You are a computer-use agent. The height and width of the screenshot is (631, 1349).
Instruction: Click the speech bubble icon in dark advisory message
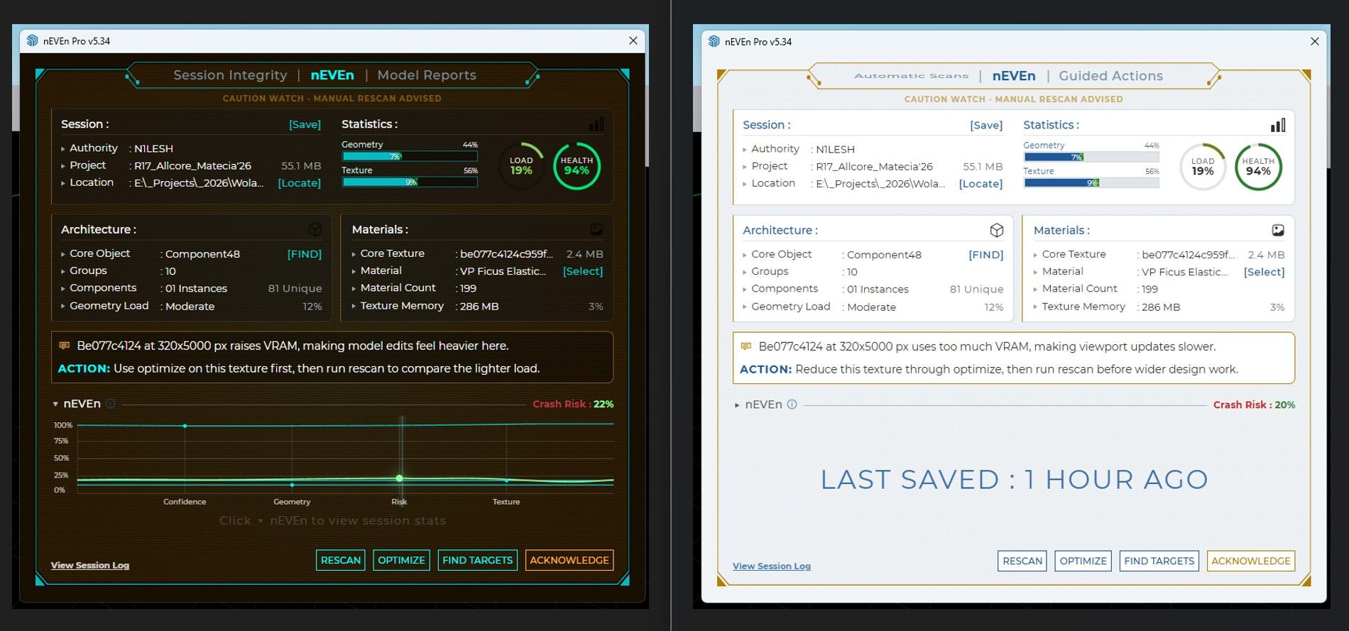[x=64, y=346]
